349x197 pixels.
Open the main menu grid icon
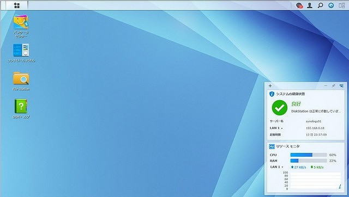(17, 5)
